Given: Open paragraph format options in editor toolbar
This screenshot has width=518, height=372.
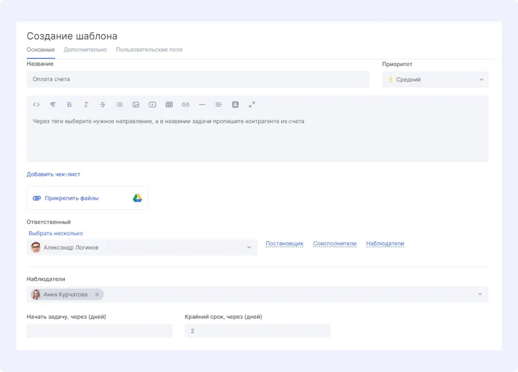Looking at the screenshot, I should [x=53, y=104].
